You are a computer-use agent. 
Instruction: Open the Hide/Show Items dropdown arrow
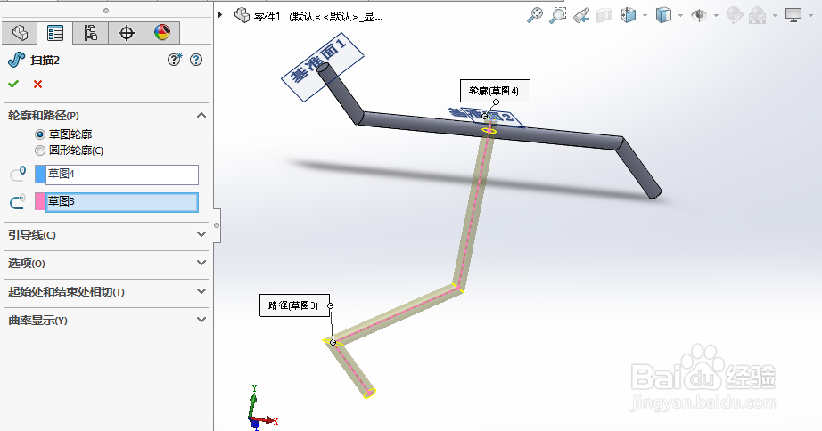click(x=716, y=16)
